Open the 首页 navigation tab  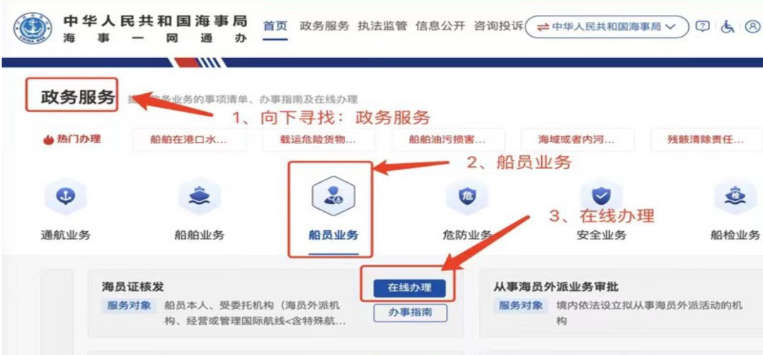[x=275, y=26]
